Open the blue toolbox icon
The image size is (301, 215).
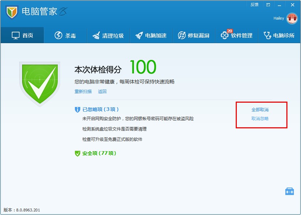(290, 191)
